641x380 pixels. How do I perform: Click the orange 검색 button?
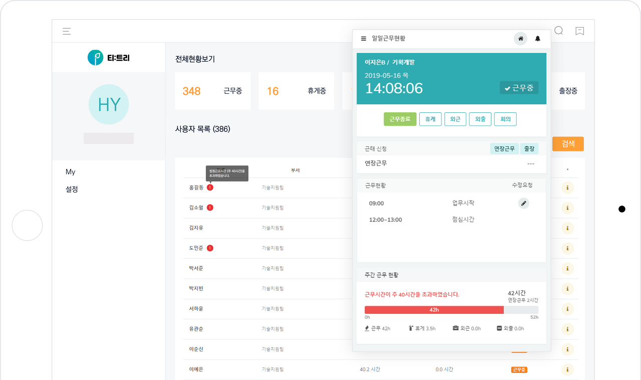coord(568,144)
